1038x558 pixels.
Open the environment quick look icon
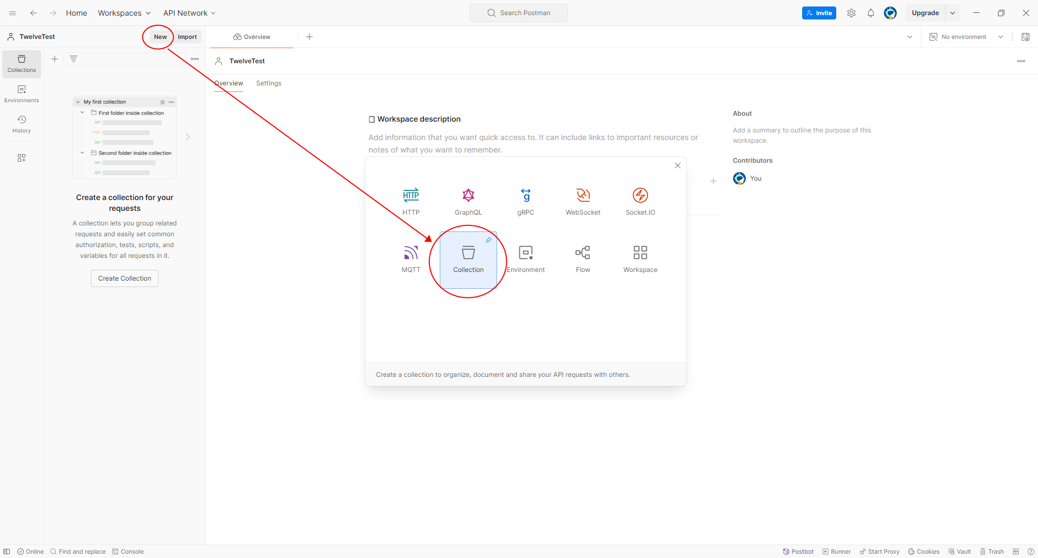tap(1026, 37)
